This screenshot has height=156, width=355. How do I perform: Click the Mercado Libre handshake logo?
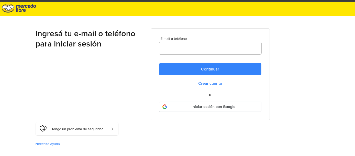click(x=8, y=8)
